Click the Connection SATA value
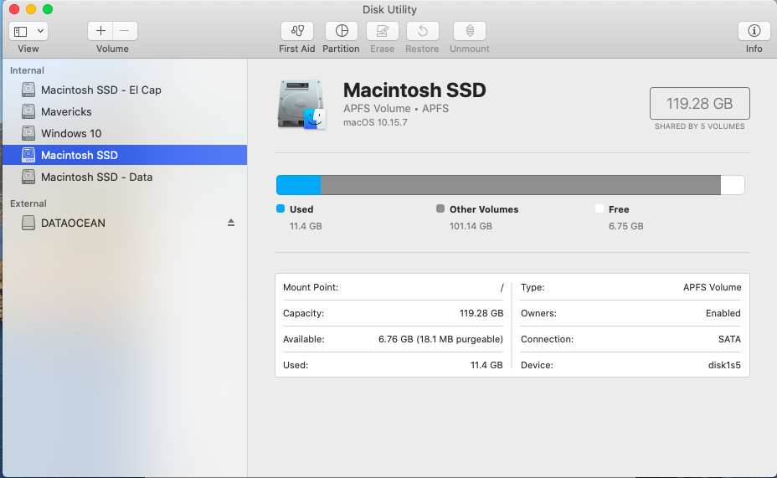Screen dimensions: 777x478 (729, 339)
